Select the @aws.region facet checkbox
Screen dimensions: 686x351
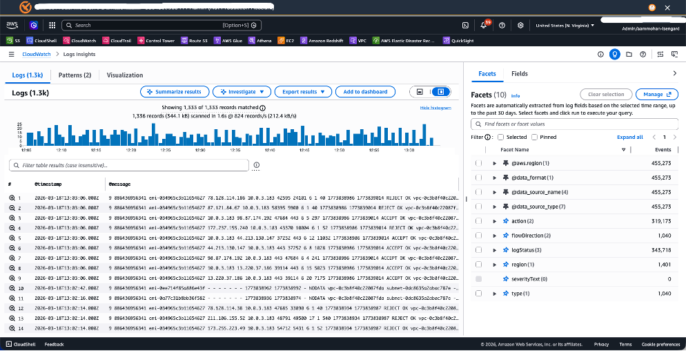click(479, 163)
